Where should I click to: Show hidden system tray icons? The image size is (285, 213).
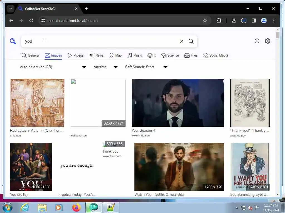(237, 208)
